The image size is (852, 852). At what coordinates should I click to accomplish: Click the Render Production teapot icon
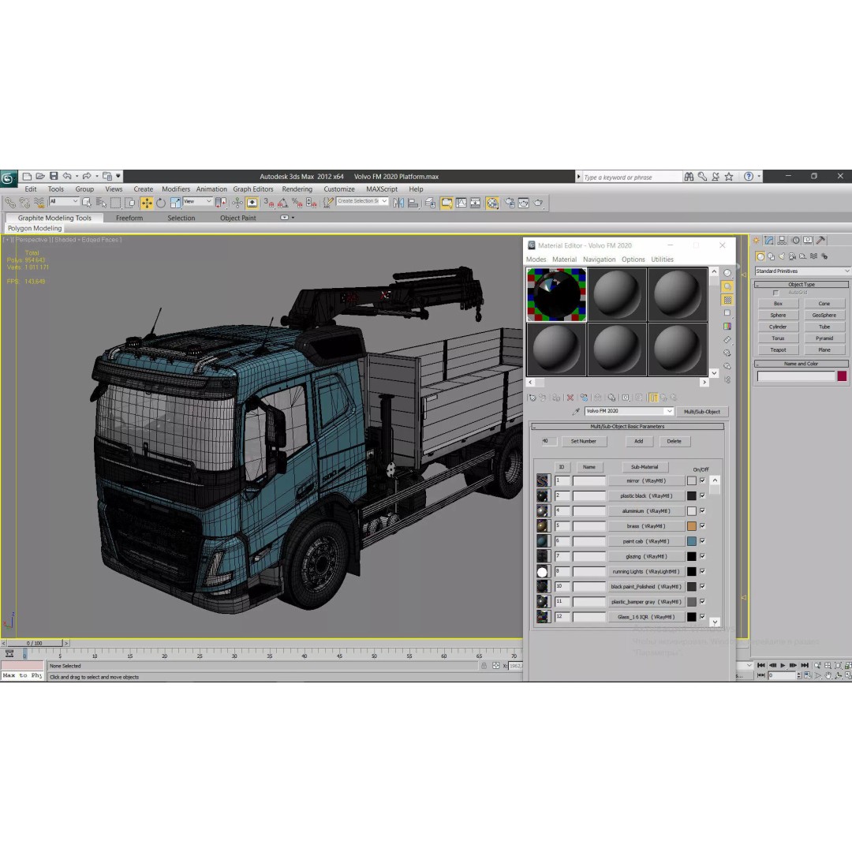pos(539,203)
